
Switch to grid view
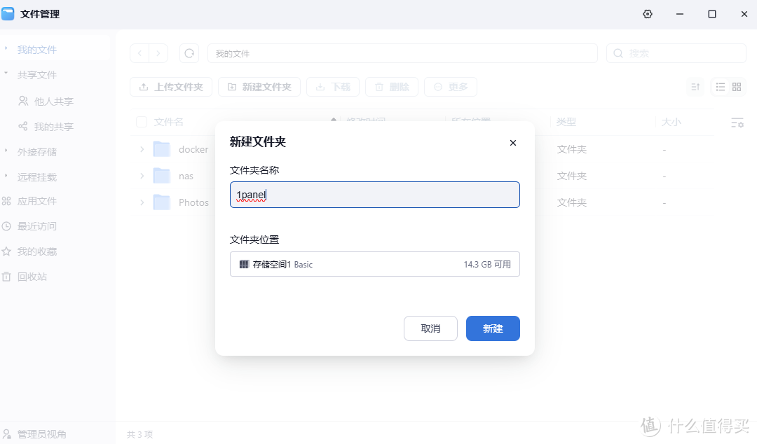pyautogui.click(x=737, y=87)
